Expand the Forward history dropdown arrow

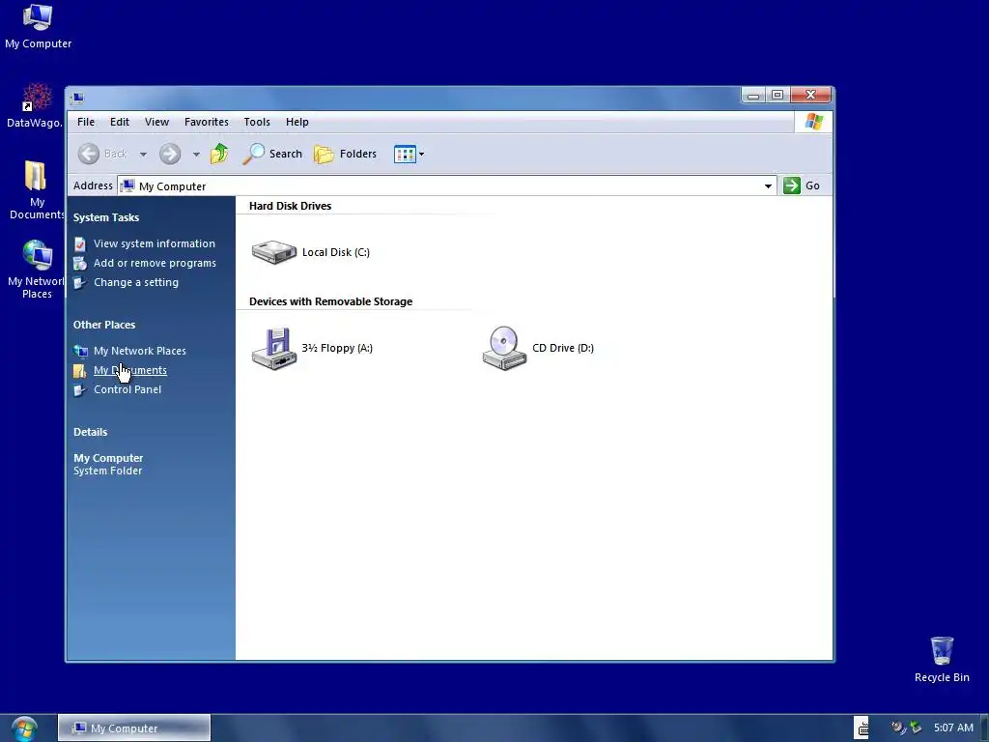(196, 154)
